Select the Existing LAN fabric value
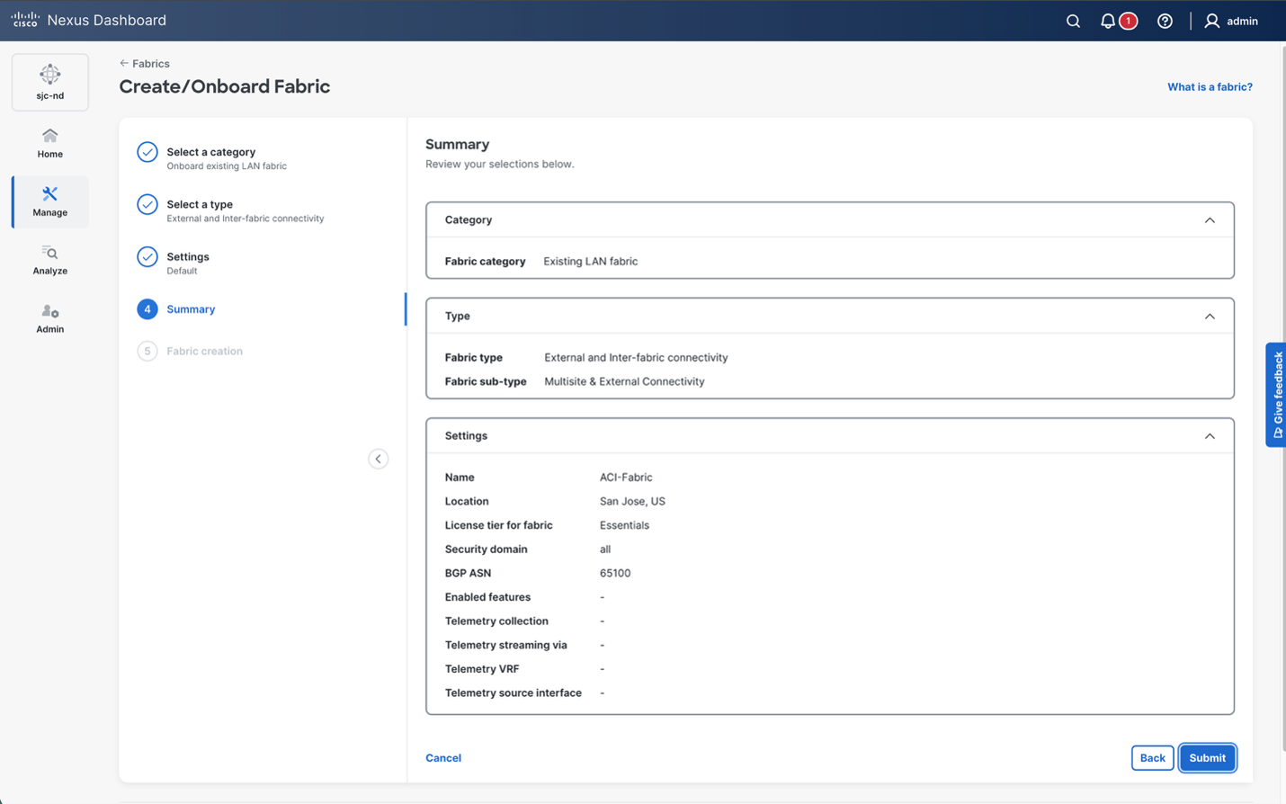The height and width of the screenshot is (804, 1286). tap(591, 262)
